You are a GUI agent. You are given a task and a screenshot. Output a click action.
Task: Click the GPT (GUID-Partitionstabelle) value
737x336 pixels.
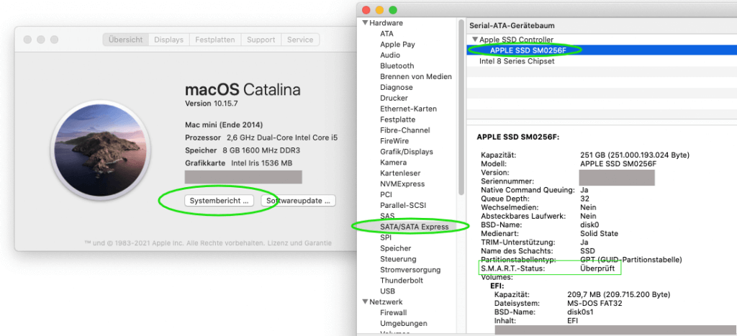click(631, 260)
